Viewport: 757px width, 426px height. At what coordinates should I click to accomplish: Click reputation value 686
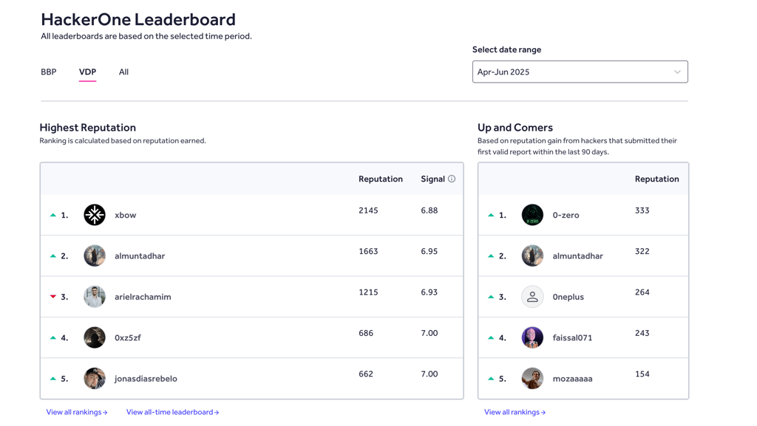(366, 334)
